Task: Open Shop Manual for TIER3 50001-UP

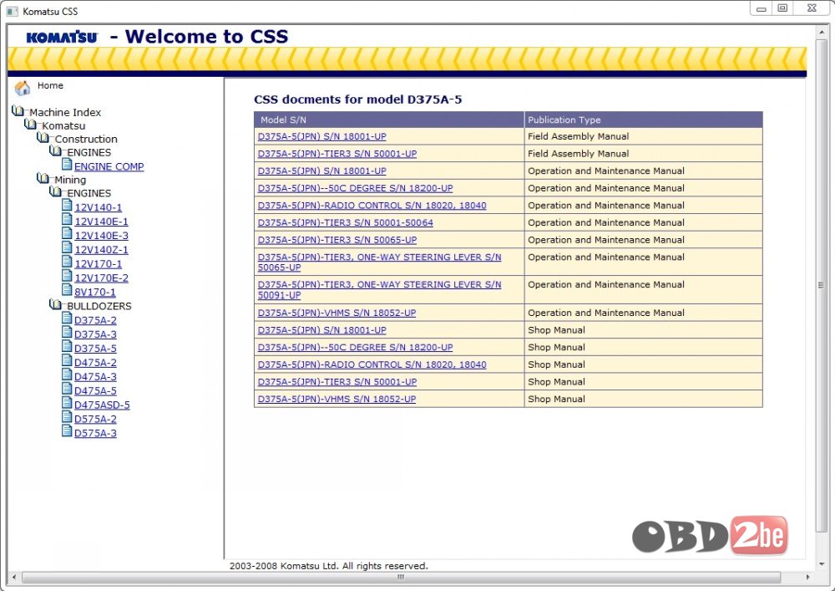Action: click(x=337, y=381)
